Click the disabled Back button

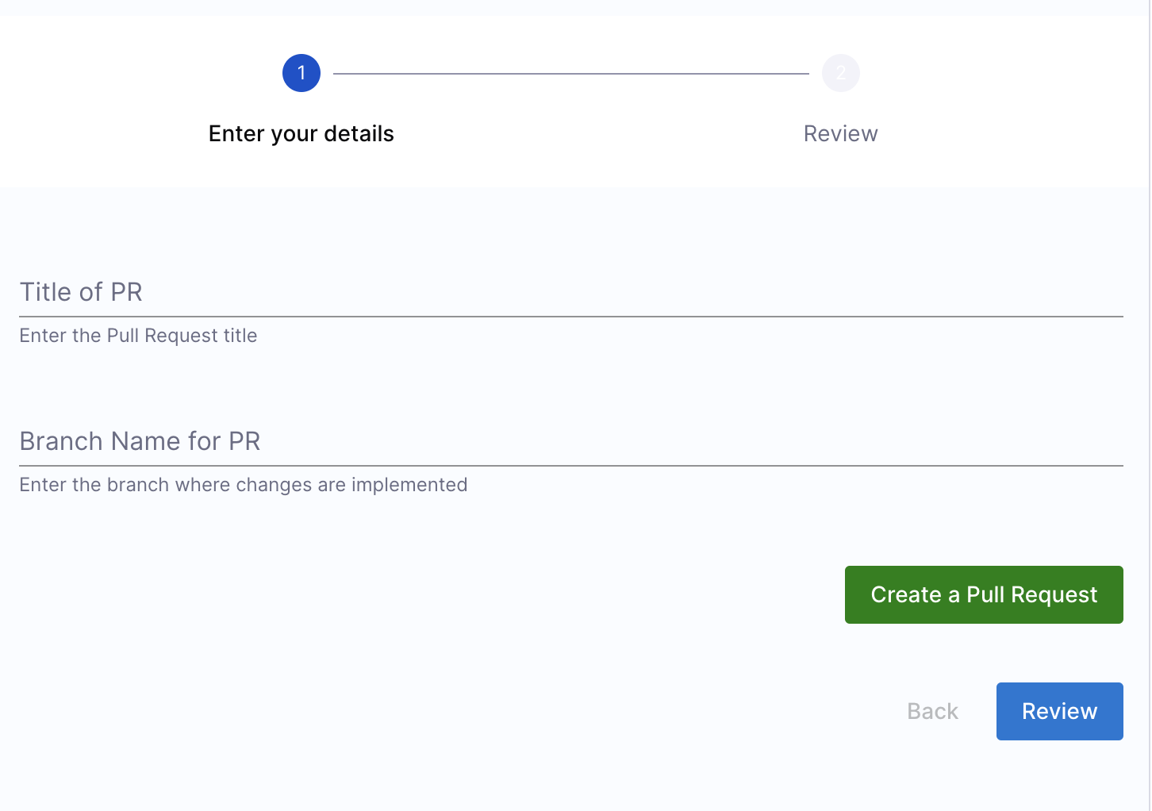click(x=932, y=711)
